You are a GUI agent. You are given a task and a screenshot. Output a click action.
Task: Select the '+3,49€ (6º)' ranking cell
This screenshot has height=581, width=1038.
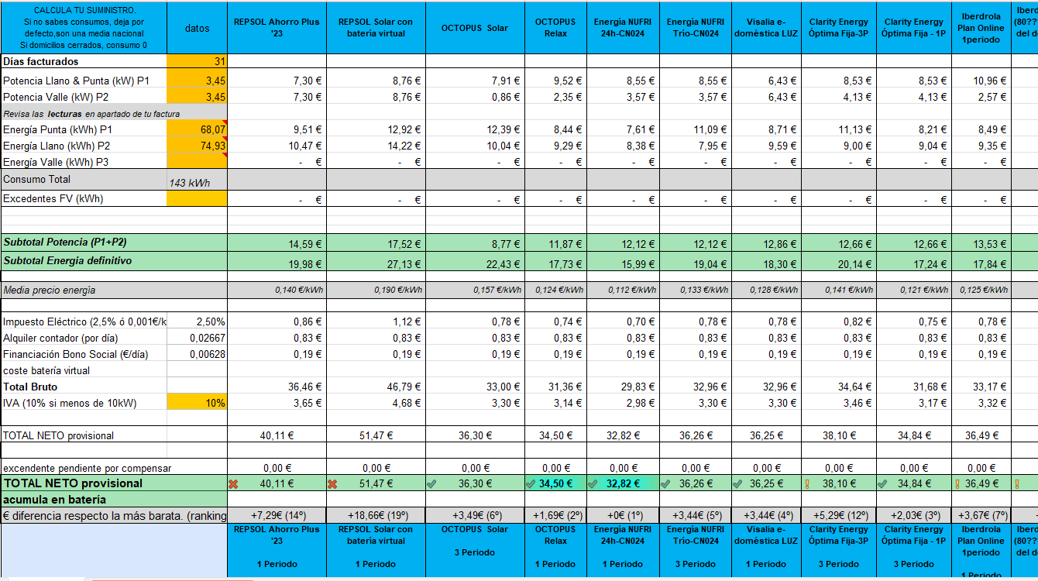(475, 516)
